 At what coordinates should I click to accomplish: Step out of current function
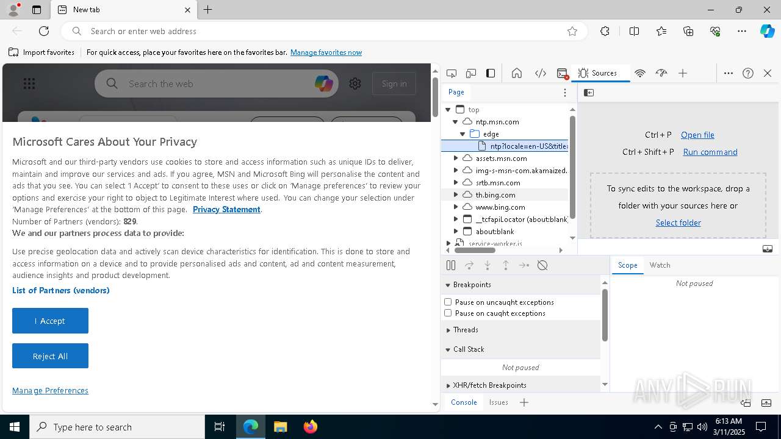pyautogui.click(x=506, y=265)
